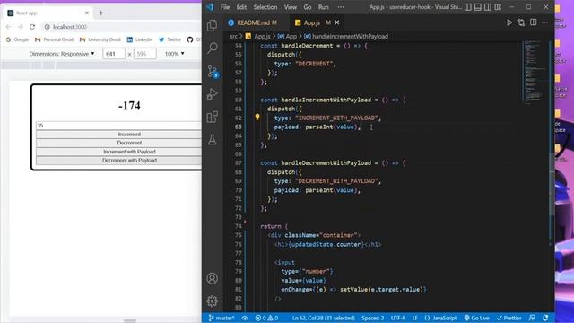Open the Extensions view
This screenshot has width=574, height=323.
[x=213, y=117]
